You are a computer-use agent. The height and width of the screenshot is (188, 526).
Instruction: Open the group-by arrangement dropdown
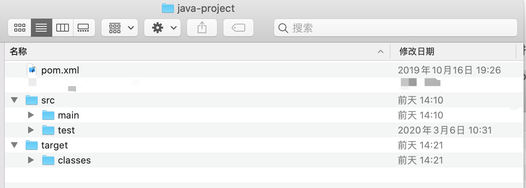120,28
